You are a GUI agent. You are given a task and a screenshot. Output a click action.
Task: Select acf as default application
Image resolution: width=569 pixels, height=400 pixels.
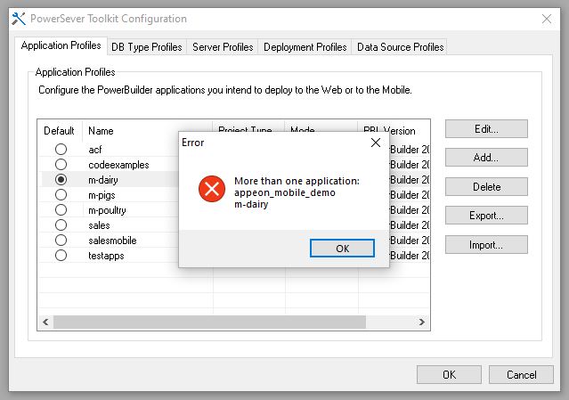click(61, 149)
